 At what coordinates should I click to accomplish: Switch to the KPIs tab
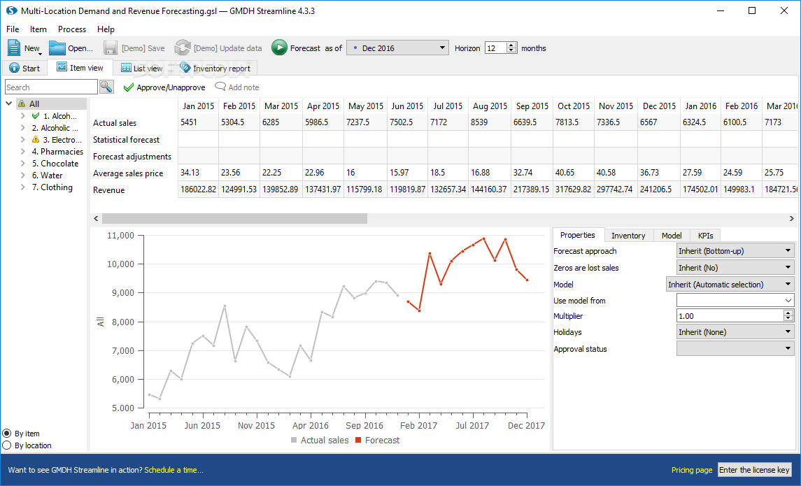[x=705, y=236]
